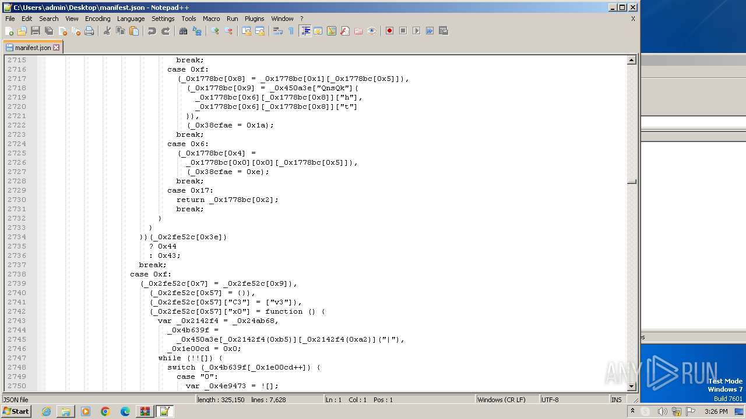Open the Document Map icon
The image size is (746, 419).
(x=332, y=31)
